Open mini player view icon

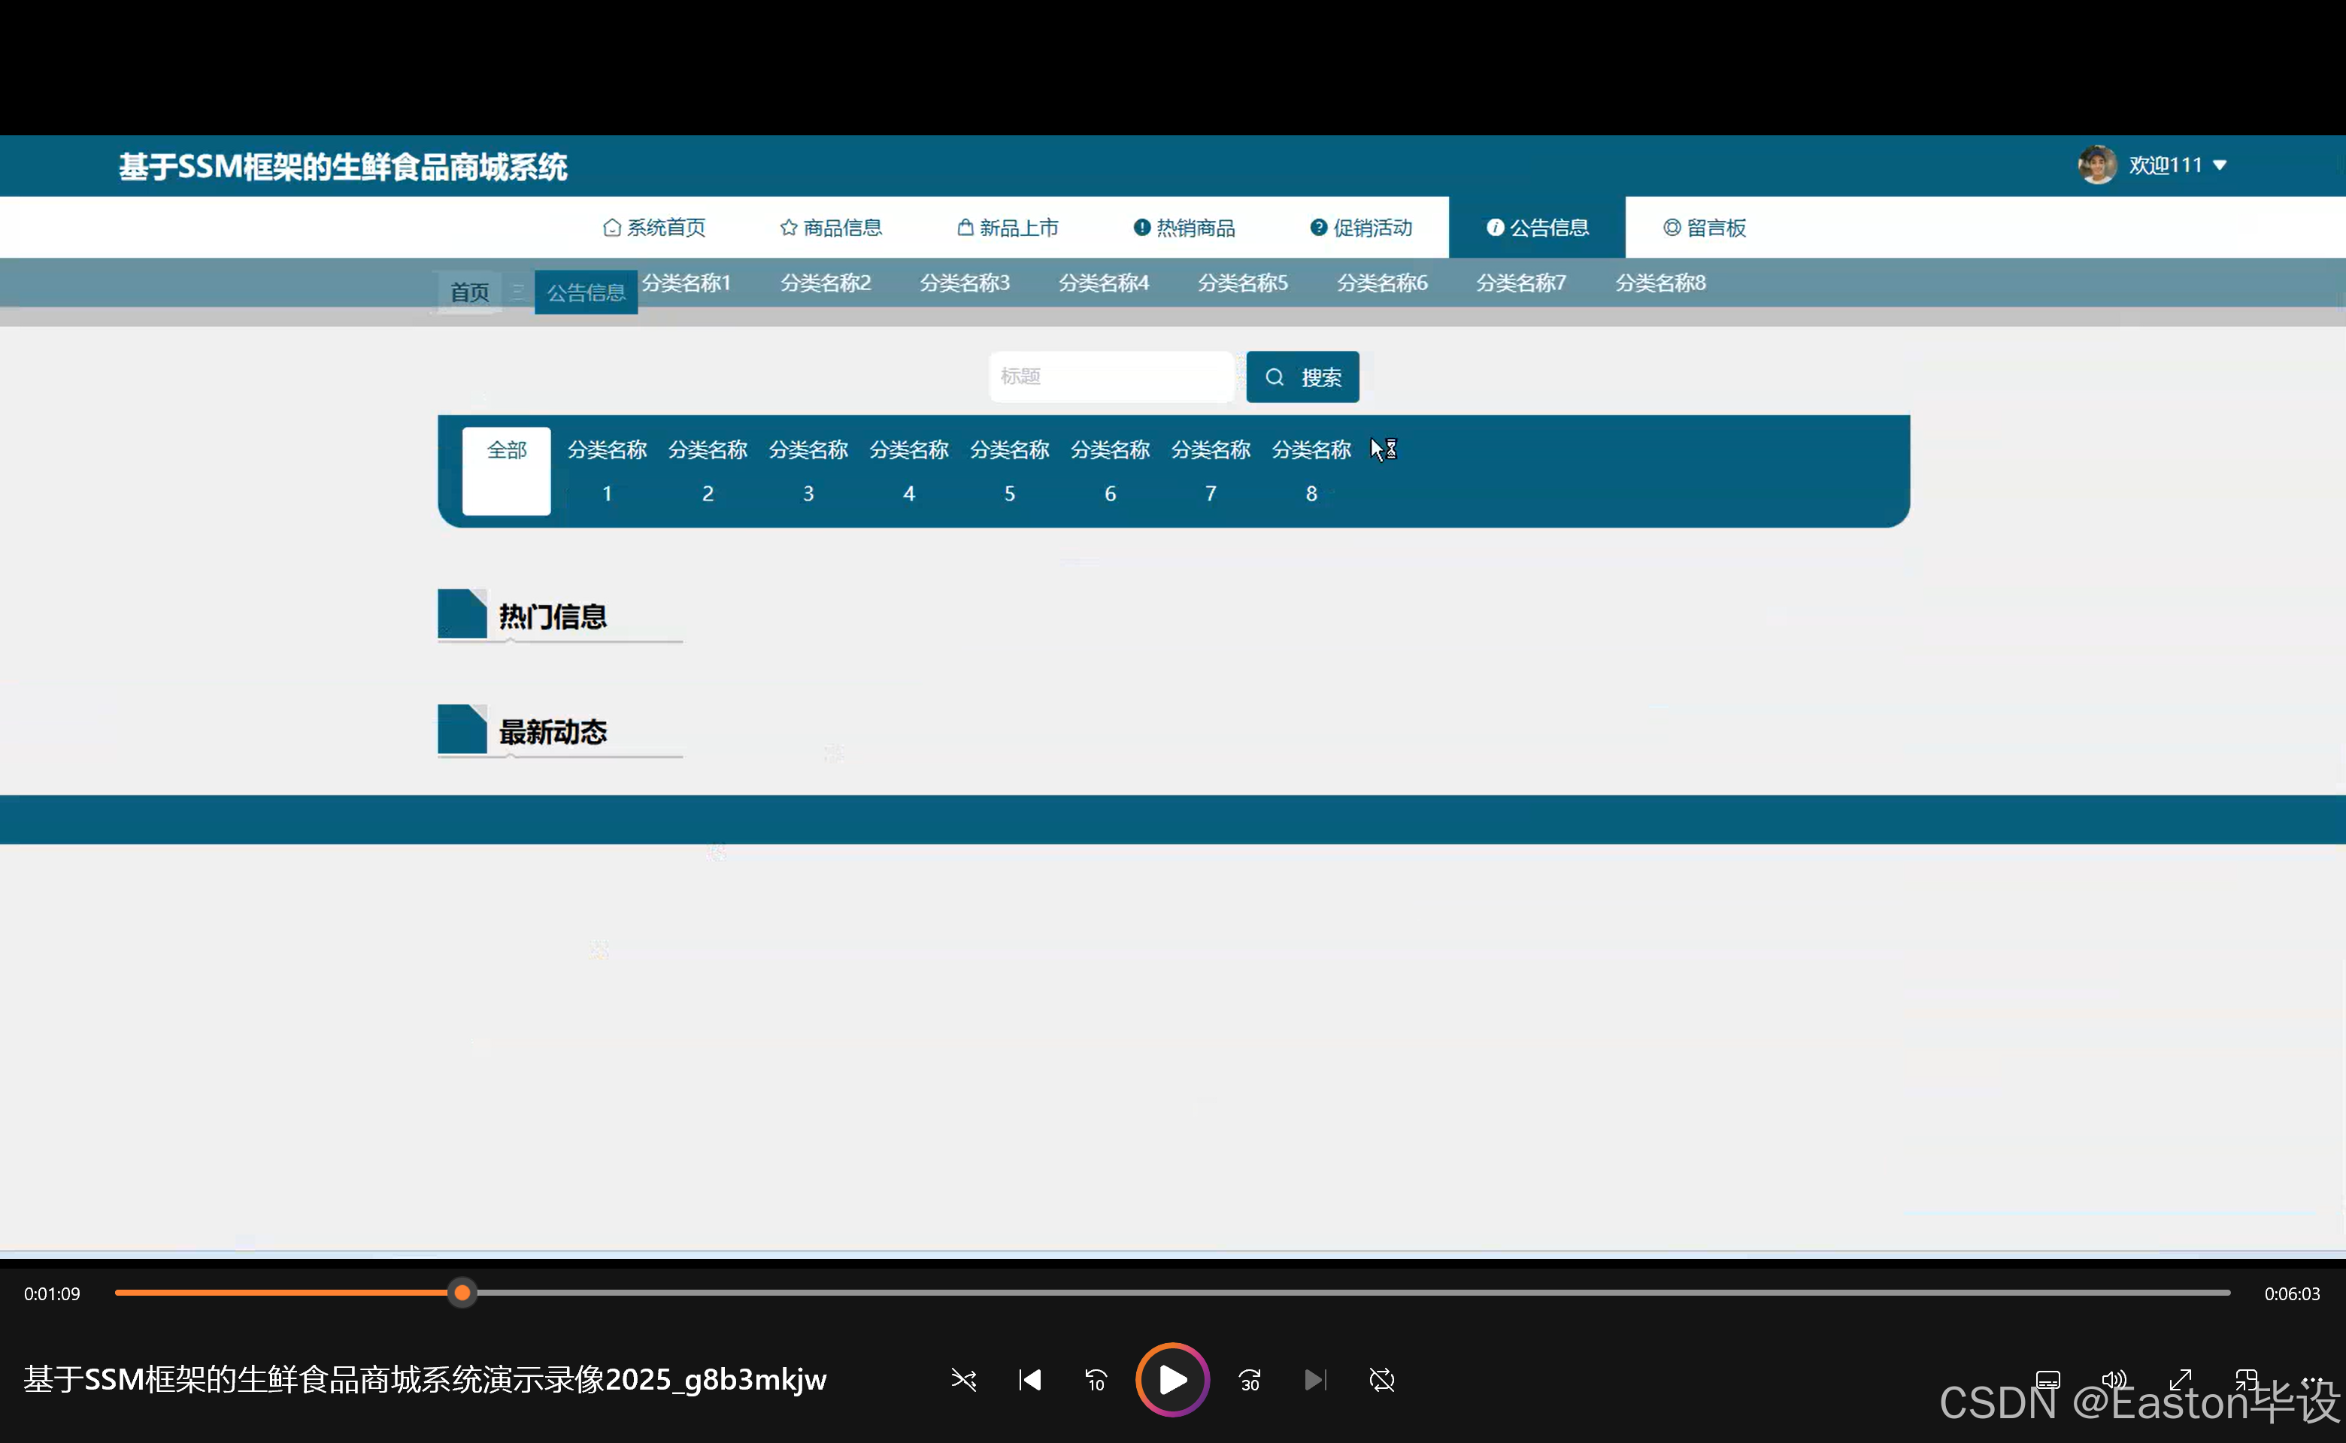2246,1380
